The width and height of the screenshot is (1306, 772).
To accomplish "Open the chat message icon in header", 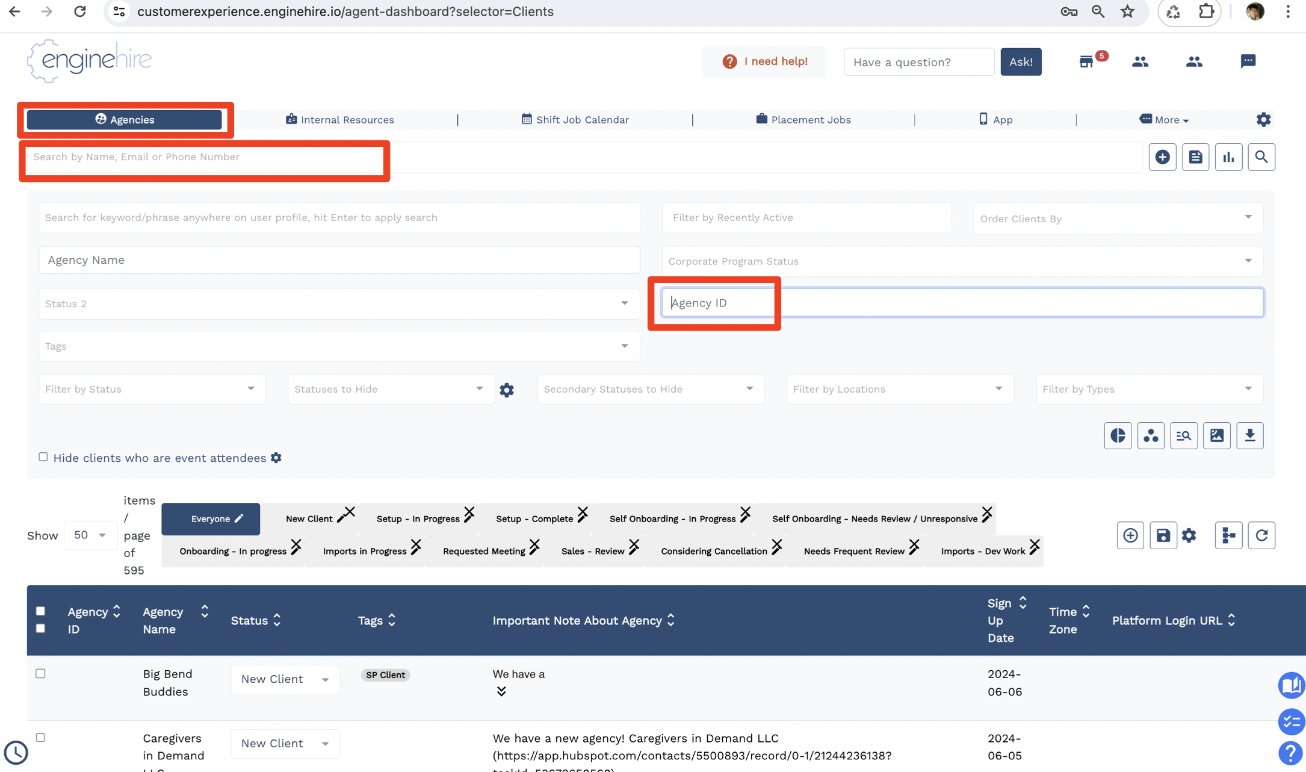I will 1248,61.
